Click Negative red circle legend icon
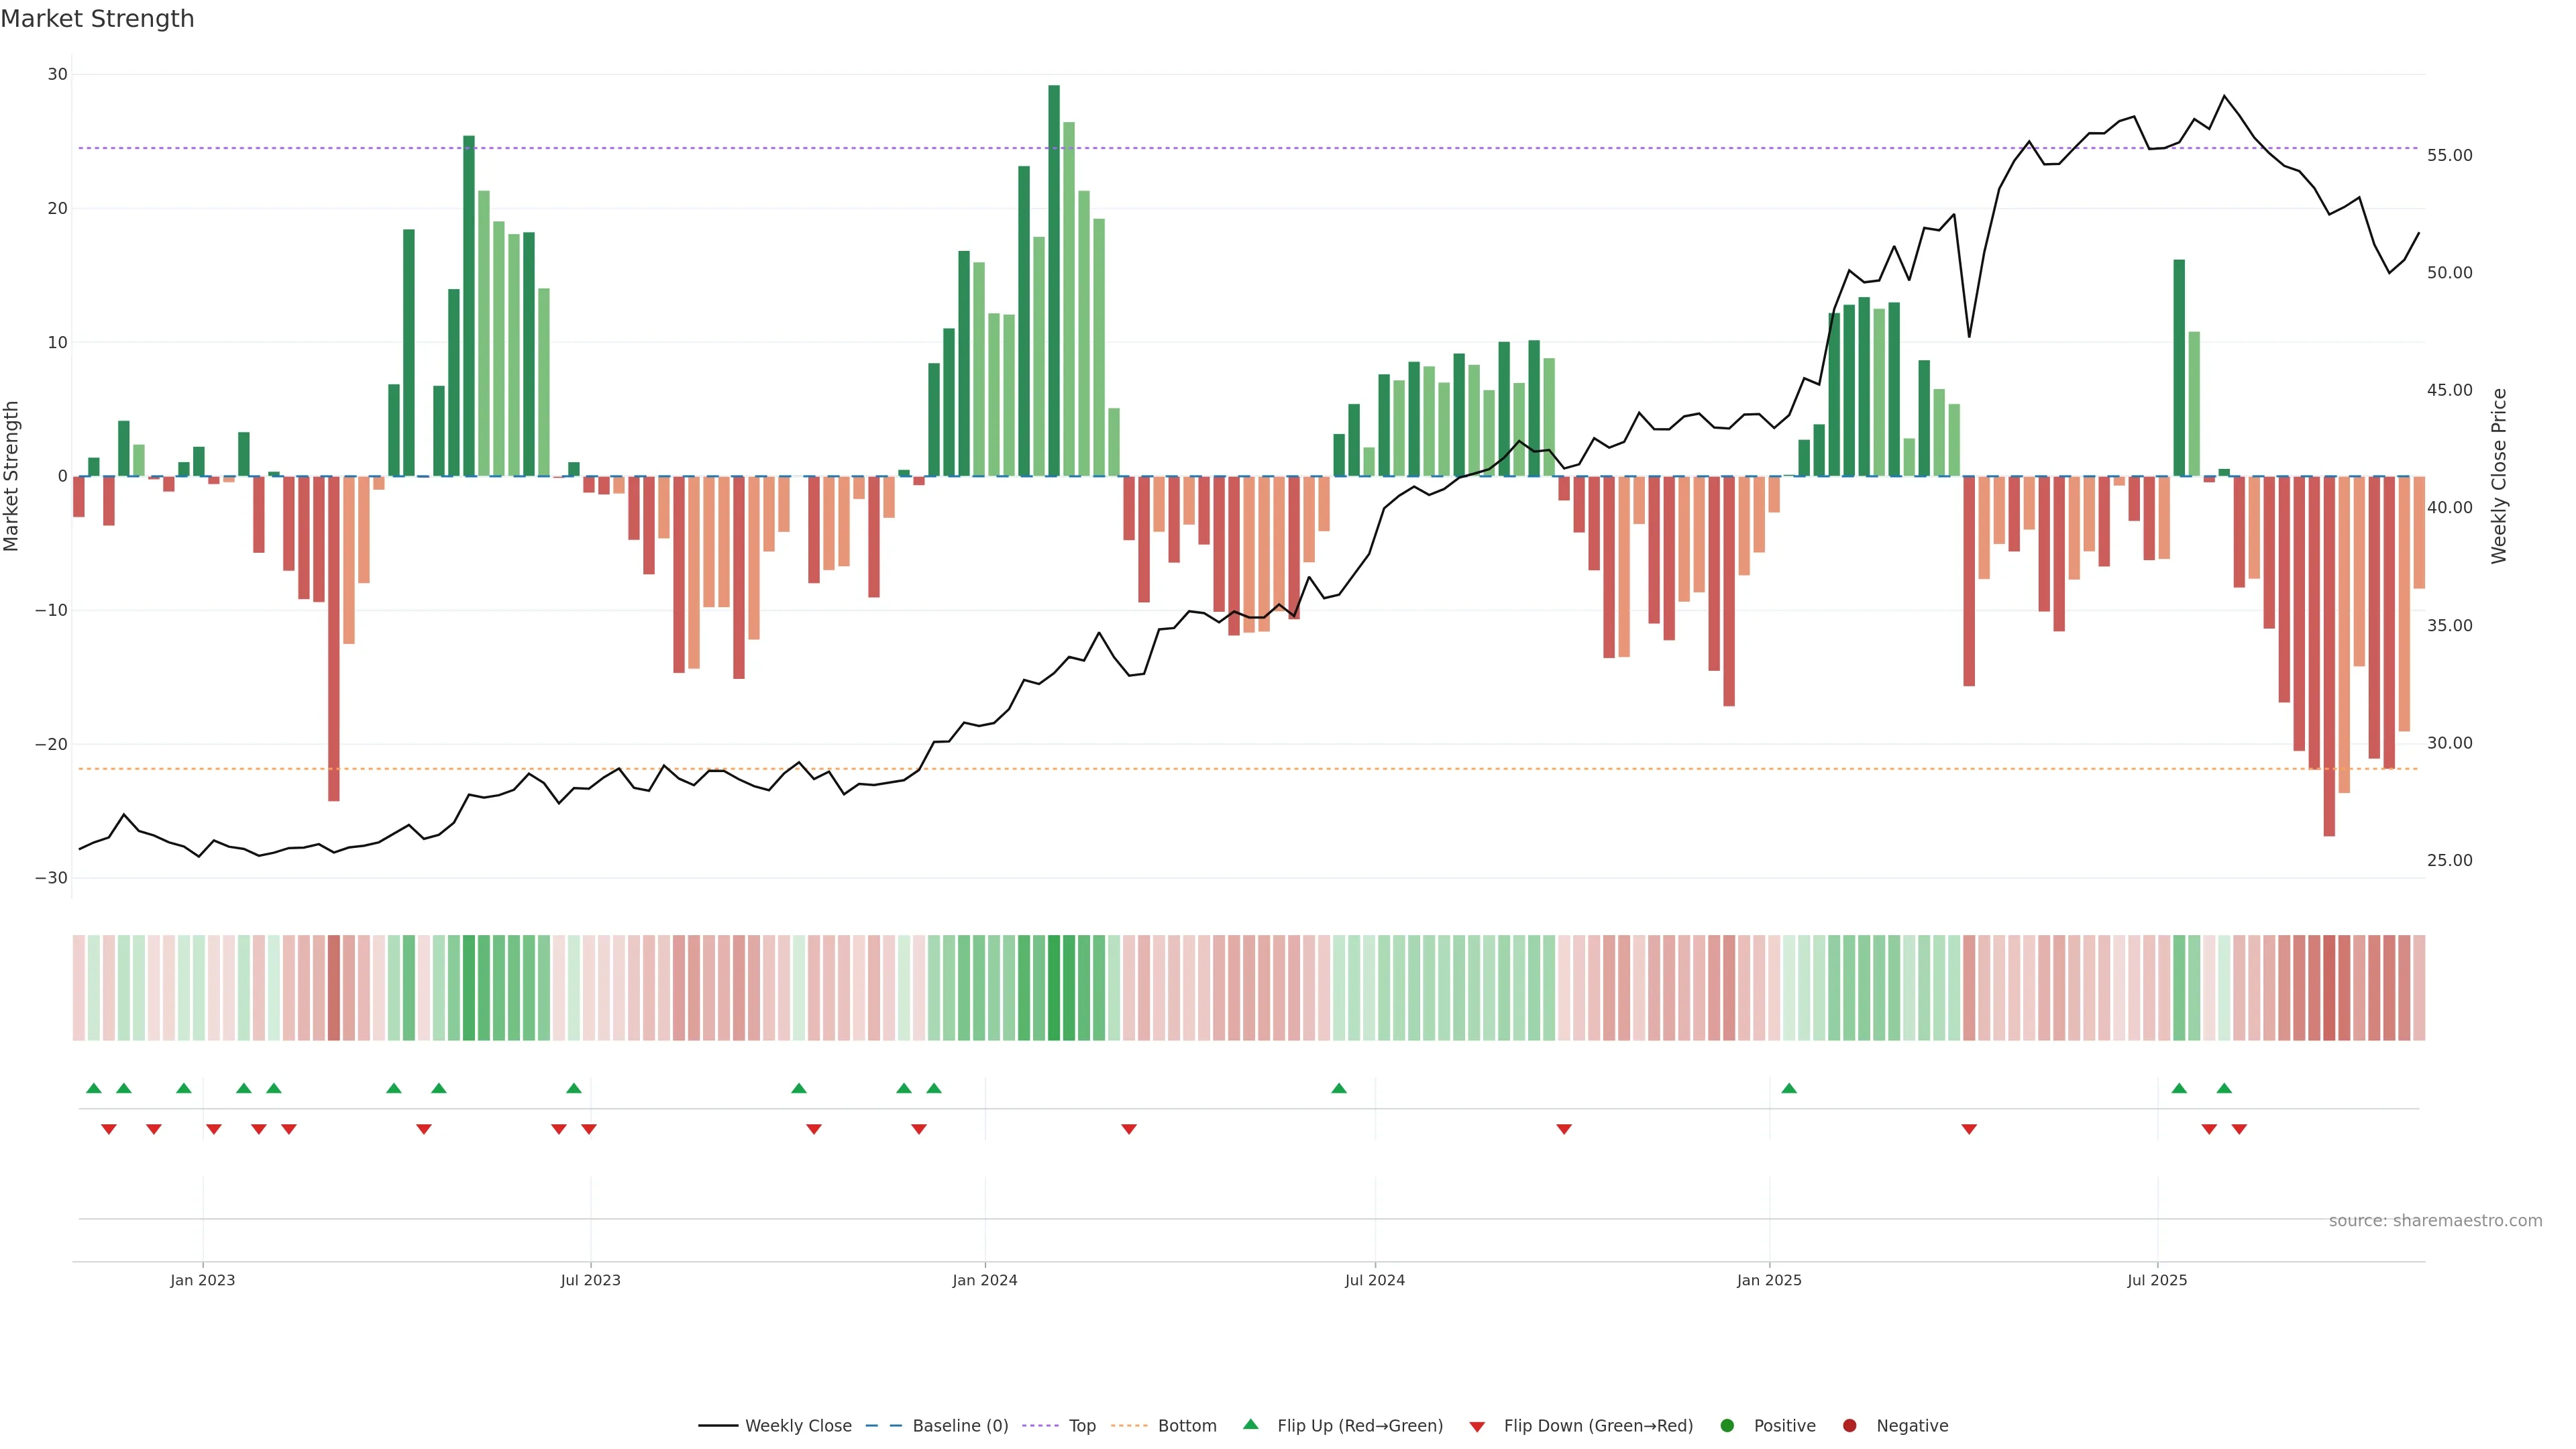Screen dimensions: 2576x1449 tap(1849, 1426)
